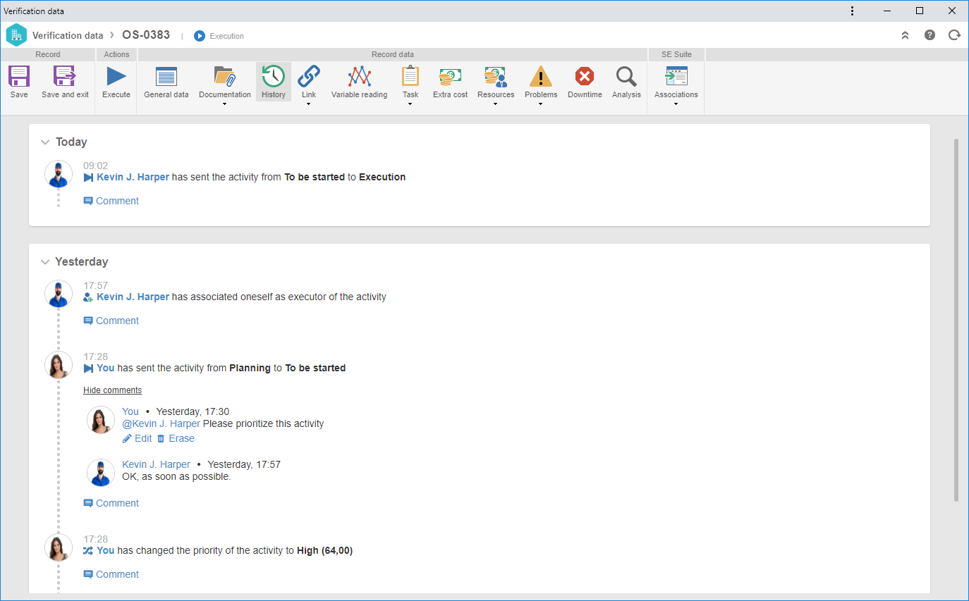Click the Save icon in the Record group
The height and width of the screenshot is (601, 969).
coord(19,76)
